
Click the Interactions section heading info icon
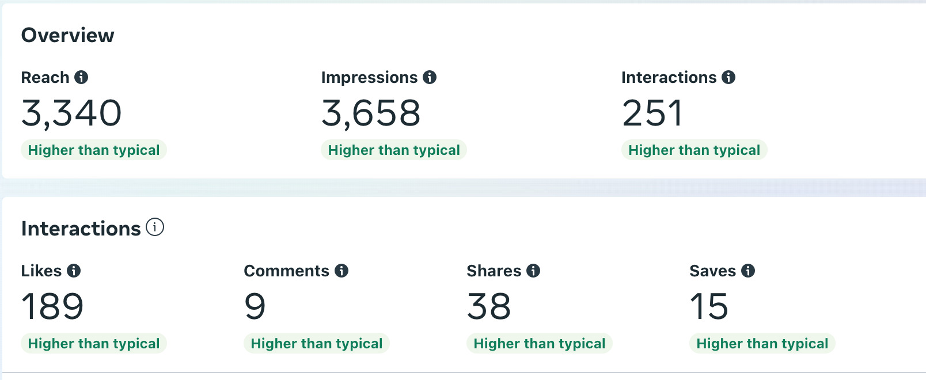point(154,227)
